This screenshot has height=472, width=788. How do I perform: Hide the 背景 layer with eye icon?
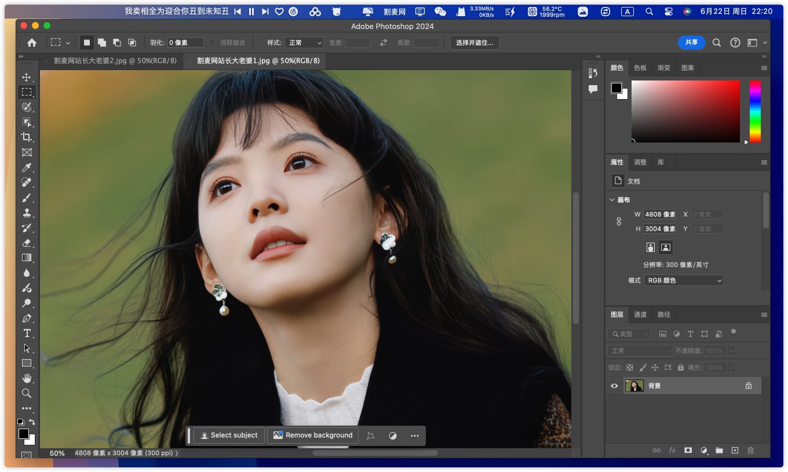614,386
